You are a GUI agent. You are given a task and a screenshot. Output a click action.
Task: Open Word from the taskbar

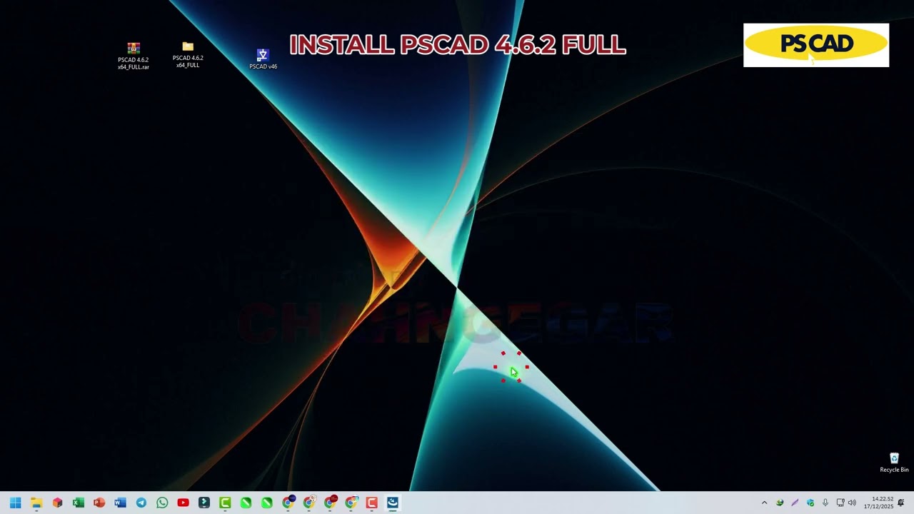click(120, 503)
